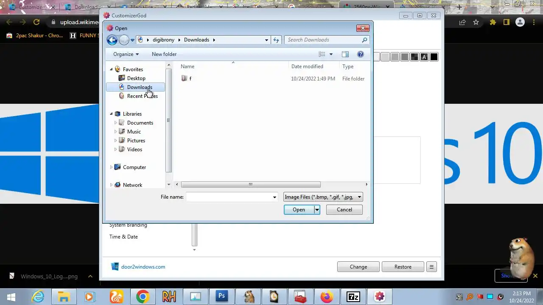
Task: Expand the Computer node
Action: (x=112, y=167)
